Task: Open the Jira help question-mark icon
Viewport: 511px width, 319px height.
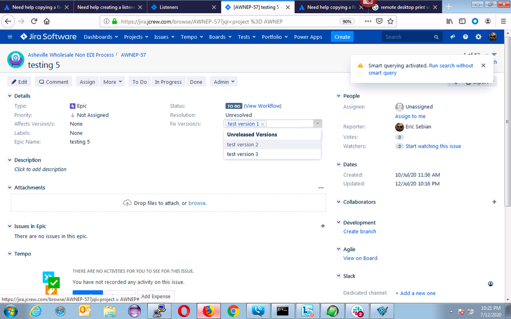Action: 465,37
